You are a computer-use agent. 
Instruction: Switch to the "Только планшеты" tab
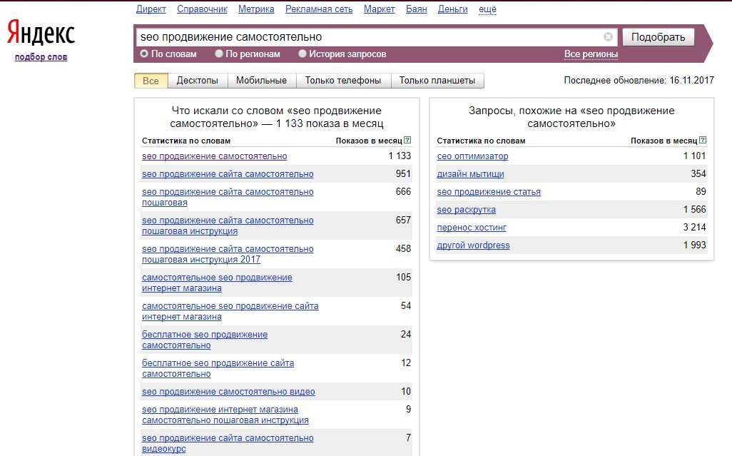click(436, 80)
